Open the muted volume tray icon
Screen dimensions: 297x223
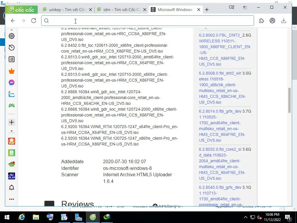tap(259, 217)
